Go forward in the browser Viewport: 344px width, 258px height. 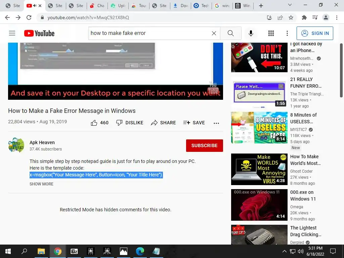click(18, 17)
